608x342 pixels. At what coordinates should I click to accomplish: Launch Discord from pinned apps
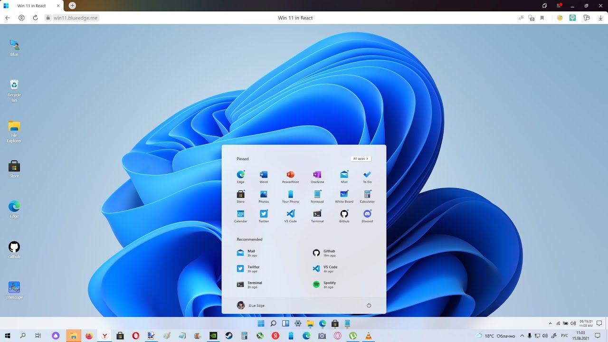point(367,216)
